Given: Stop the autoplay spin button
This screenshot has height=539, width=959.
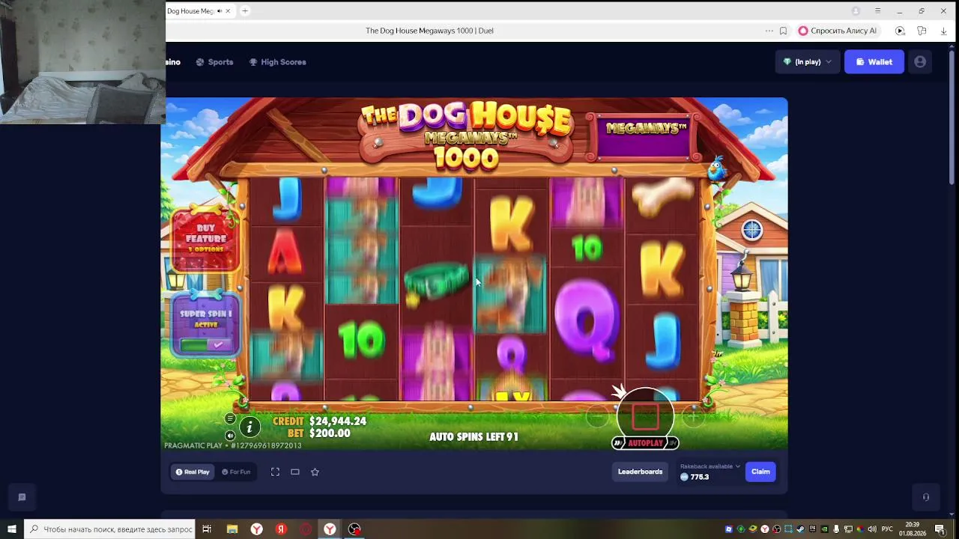Looking at the screenshot, I should (645, 416).
